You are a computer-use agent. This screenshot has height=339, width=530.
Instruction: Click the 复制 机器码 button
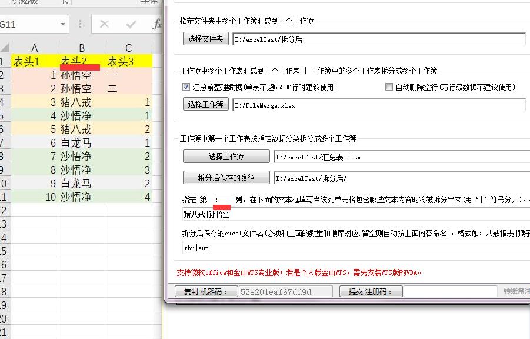(x=206, y=291)
